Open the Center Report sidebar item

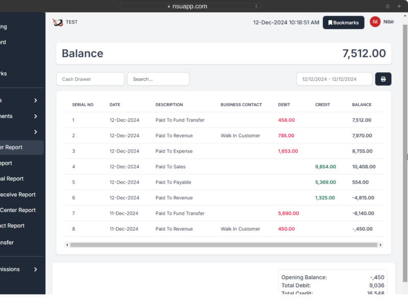tap(20, 210)
